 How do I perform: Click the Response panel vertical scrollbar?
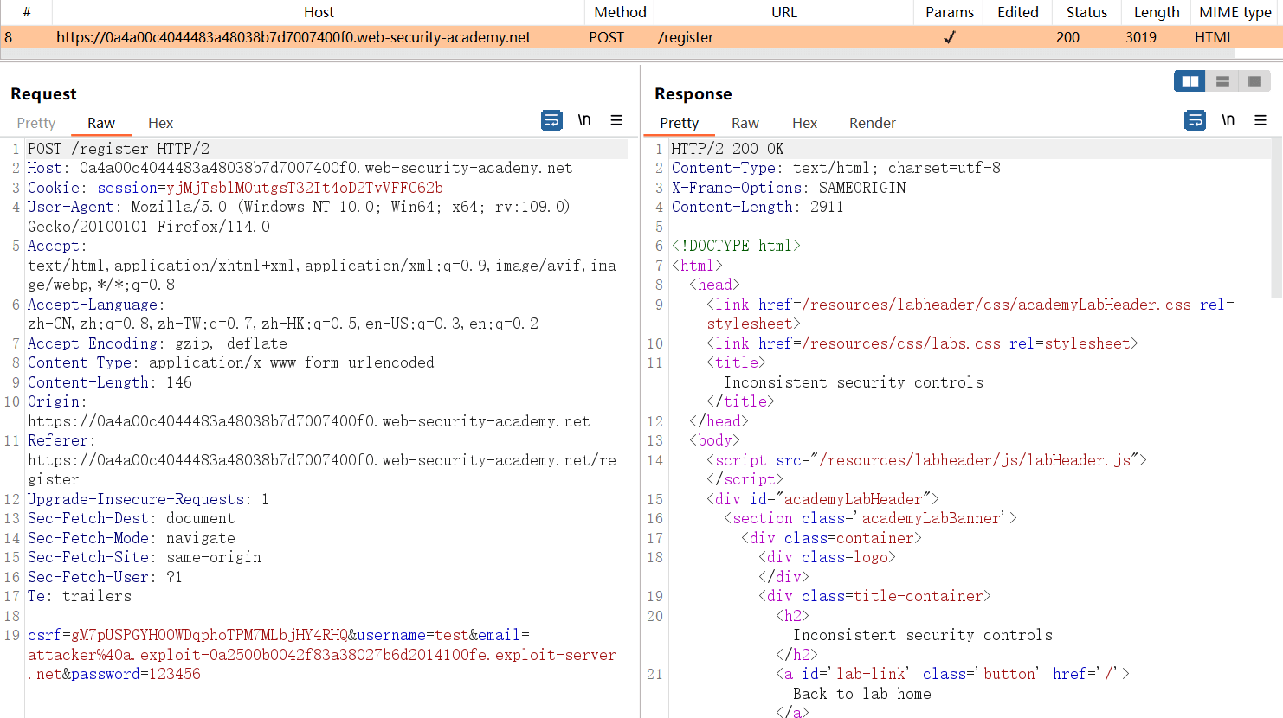[1277, 218]
